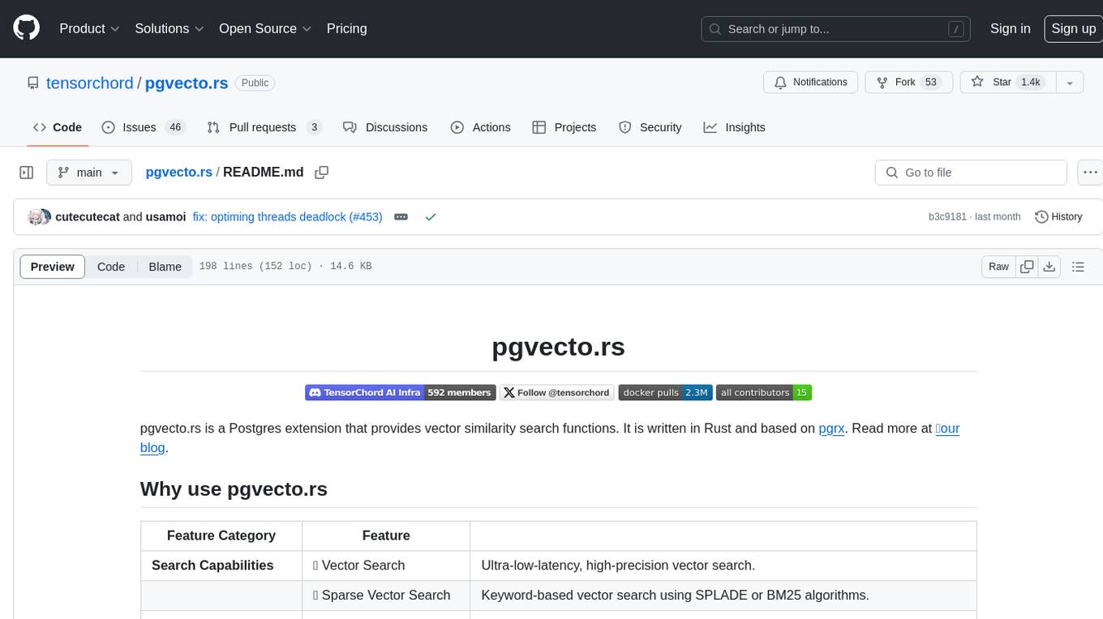
Task: Fork the repository
Action: point(907,83)
